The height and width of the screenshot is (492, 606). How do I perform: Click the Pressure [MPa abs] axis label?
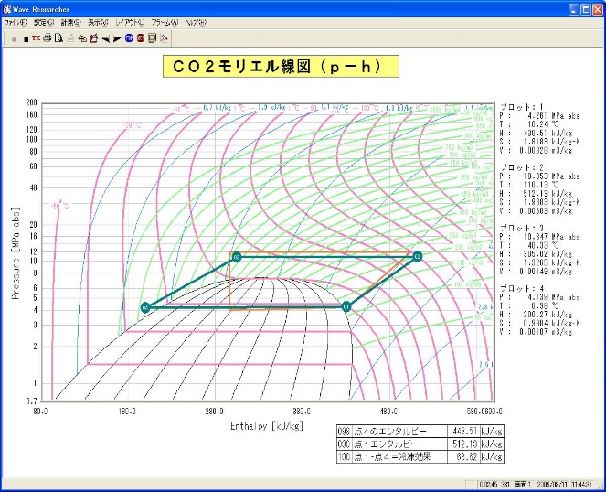pyautogui.click(x=16, y=253)
